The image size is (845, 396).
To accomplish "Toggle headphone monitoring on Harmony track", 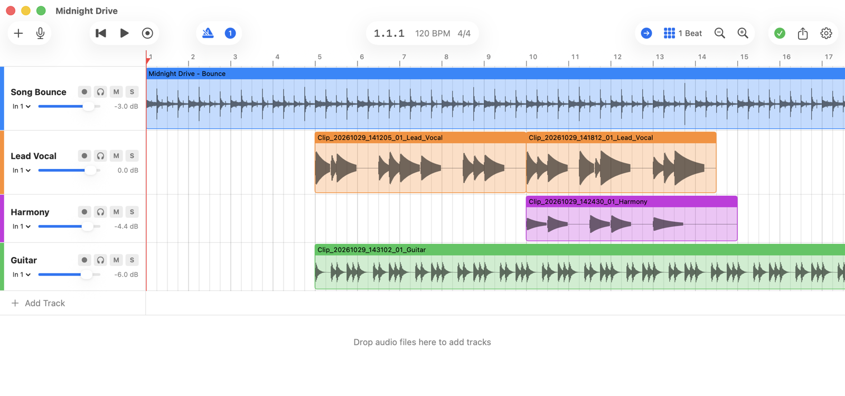I will point(100,212).
